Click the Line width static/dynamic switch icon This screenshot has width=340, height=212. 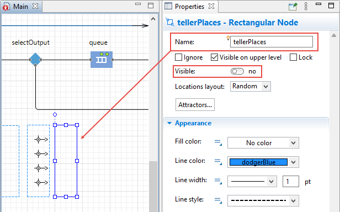pyautogui.click(x=218, y=181)
